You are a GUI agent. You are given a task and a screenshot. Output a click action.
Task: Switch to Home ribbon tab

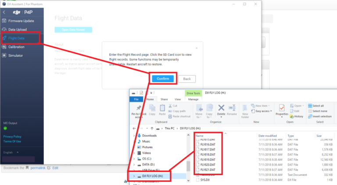(x=150, y=99)
